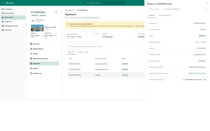Screen dimensions: 210x131
Task: Click the 1,551.42 RON amount value
Action: coord(201,48)
